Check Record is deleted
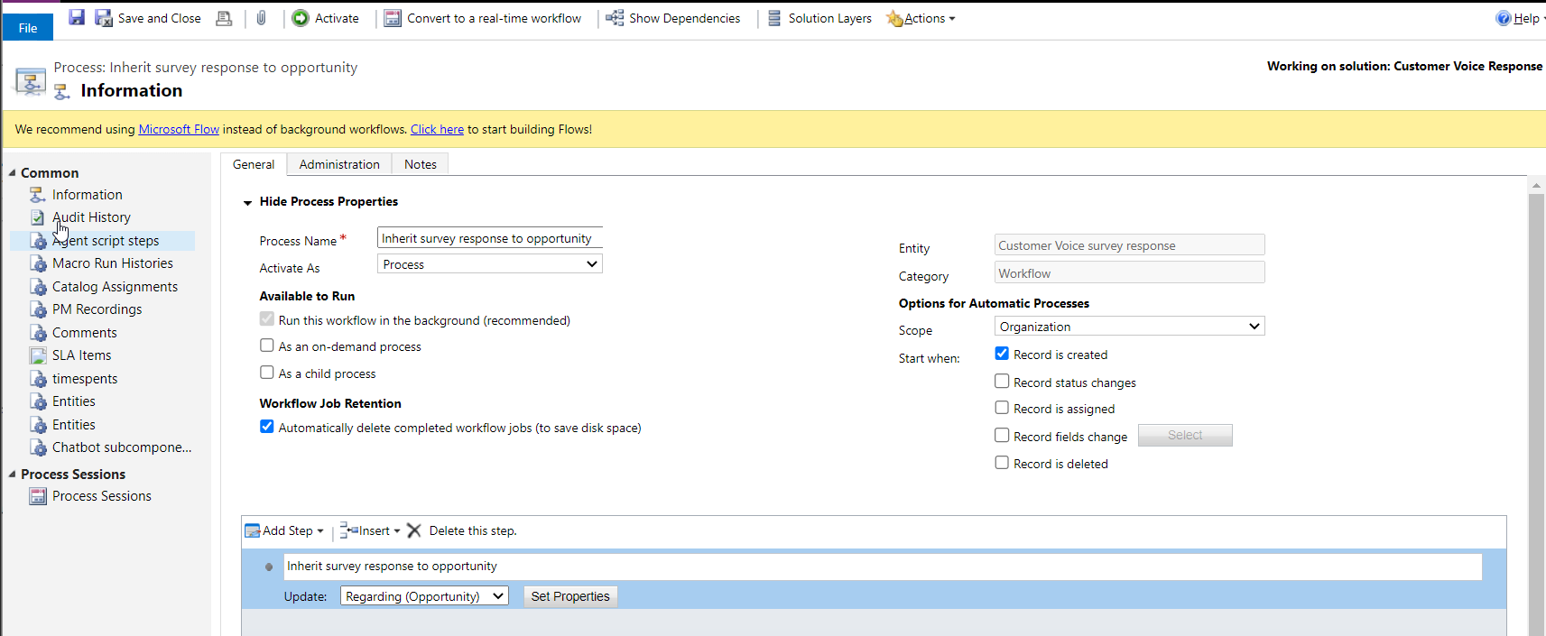The width and height of the screenshot is (1546, 636). point(1002,463)
